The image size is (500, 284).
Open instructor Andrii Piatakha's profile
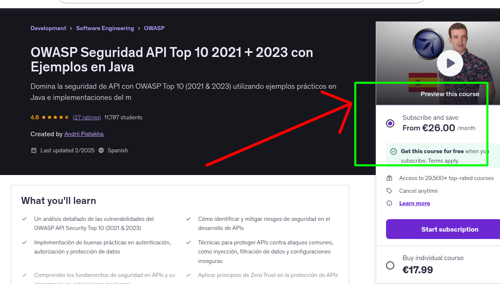click(x=84, y=134)
